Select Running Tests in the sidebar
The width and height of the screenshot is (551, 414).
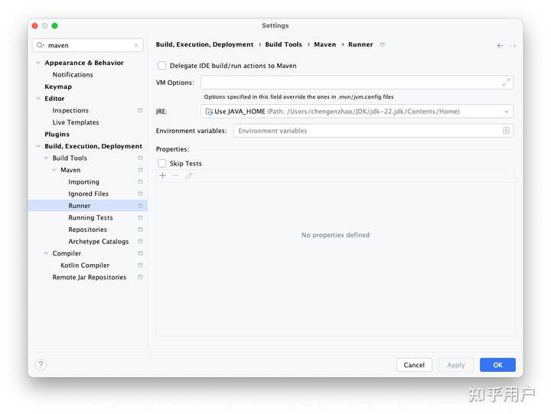(90, 218)
